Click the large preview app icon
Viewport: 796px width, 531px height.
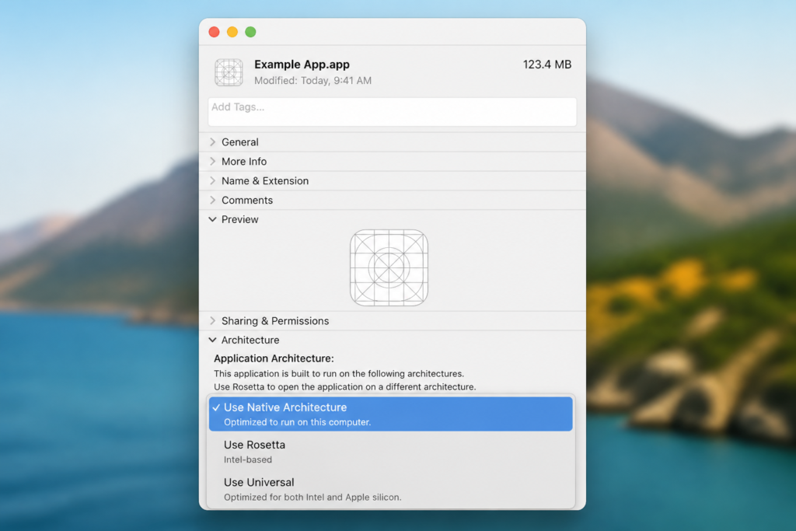click(x=389, y=267)
